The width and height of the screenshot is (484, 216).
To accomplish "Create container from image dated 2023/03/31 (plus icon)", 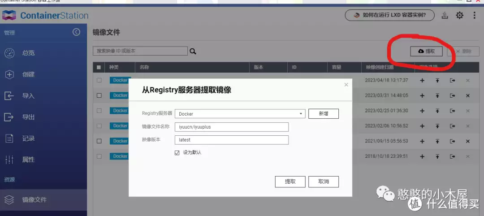I will click(x=422, y=95).
